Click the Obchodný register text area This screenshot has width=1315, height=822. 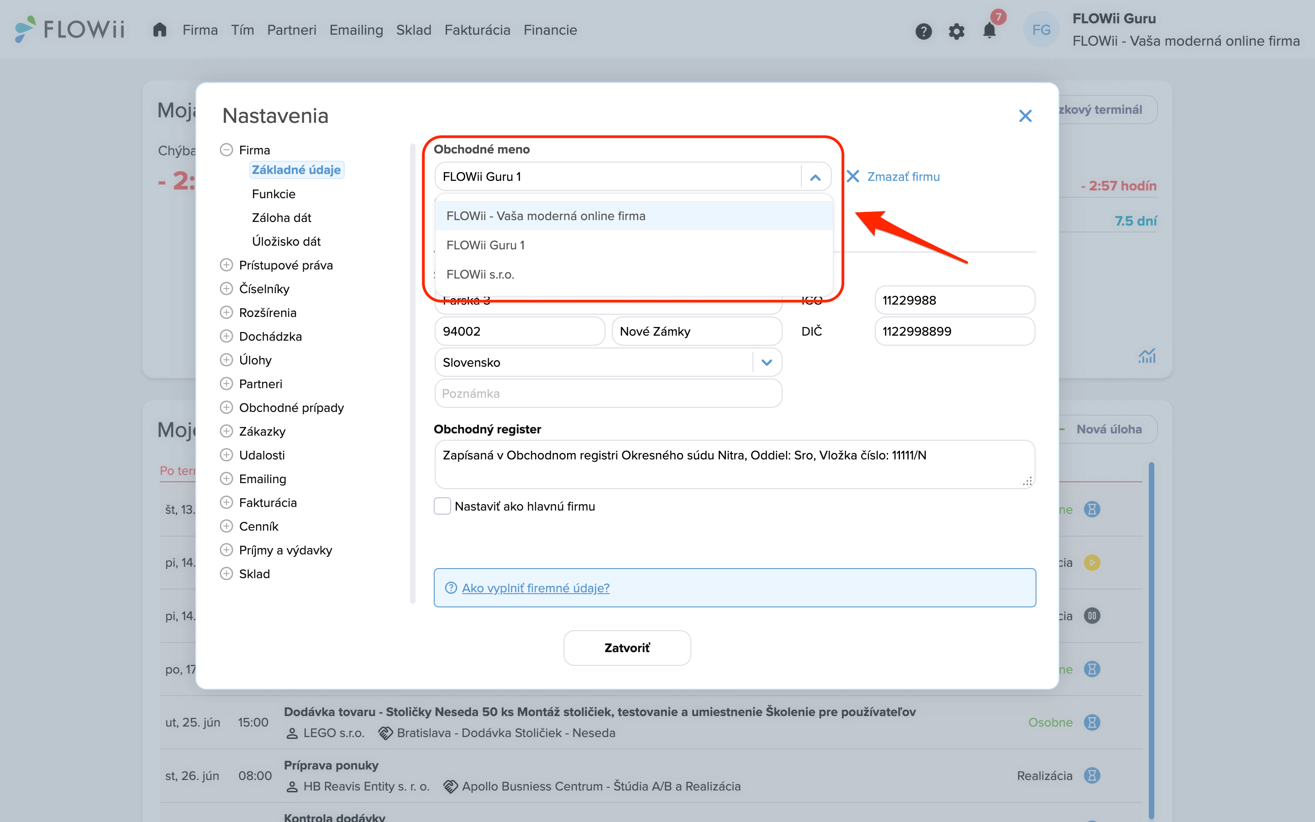[x=735, y=464]
